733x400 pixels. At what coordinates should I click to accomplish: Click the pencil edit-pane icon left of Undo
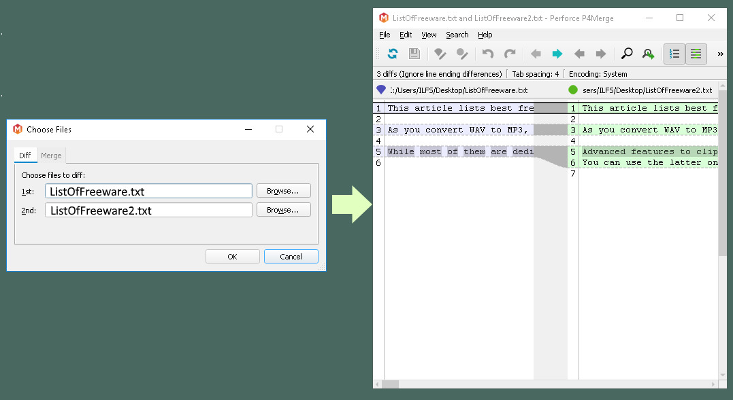[462, 54]
